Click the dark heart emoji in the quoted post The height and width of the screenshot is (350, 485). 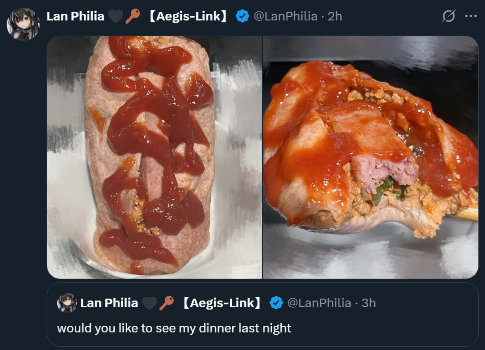(149, 303)
